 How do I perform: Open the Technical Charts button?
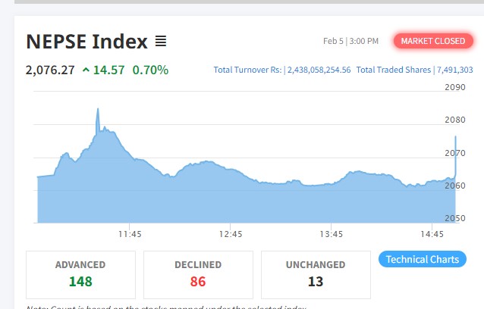422,259
